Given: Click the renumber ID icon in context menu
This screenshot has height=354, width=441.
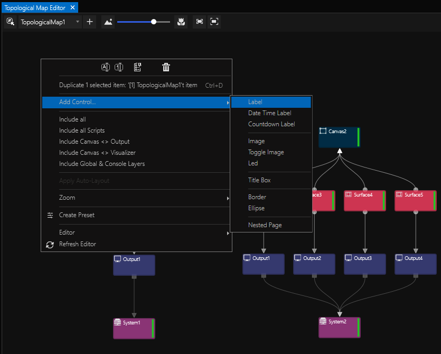Looking at the screenshot, I should (119, 67).
